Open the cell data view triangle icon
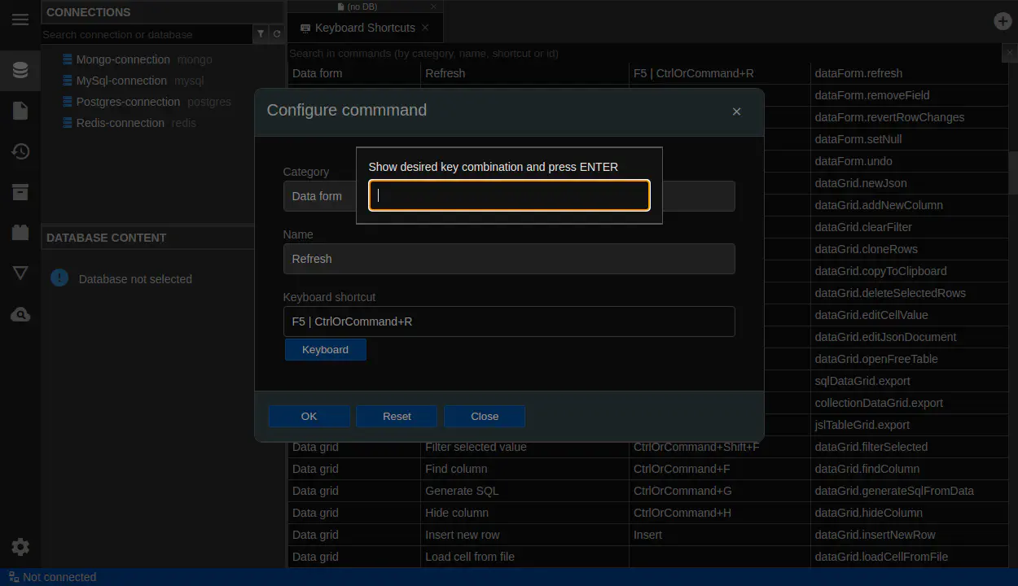 20,273
